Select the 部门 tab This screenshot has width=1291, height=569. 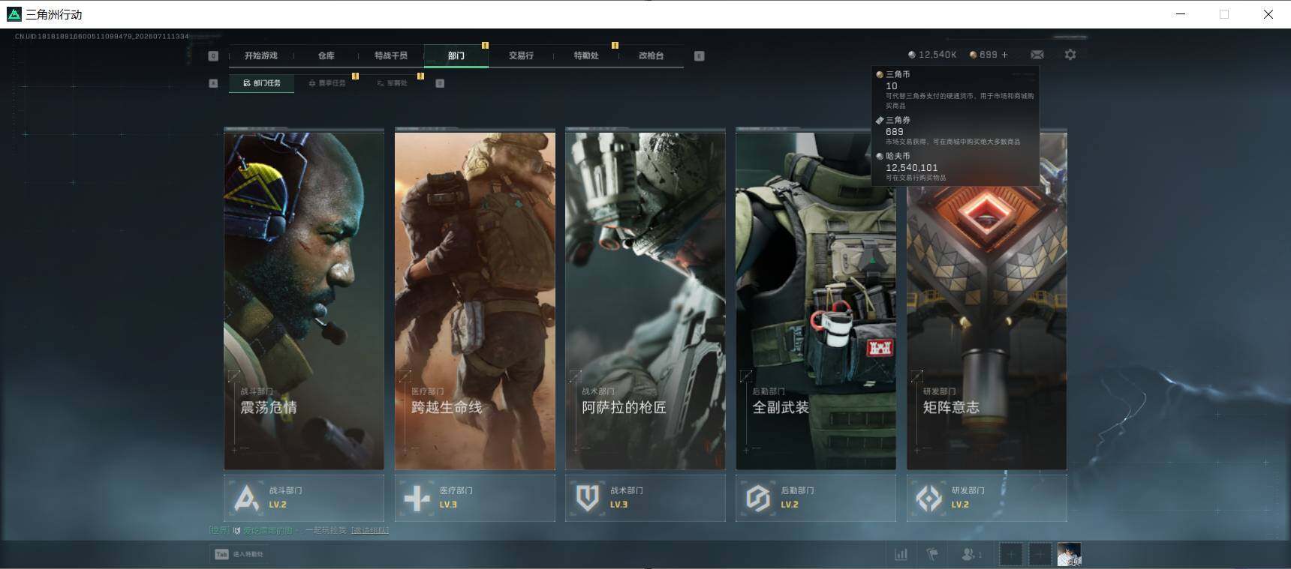point(456,55)
